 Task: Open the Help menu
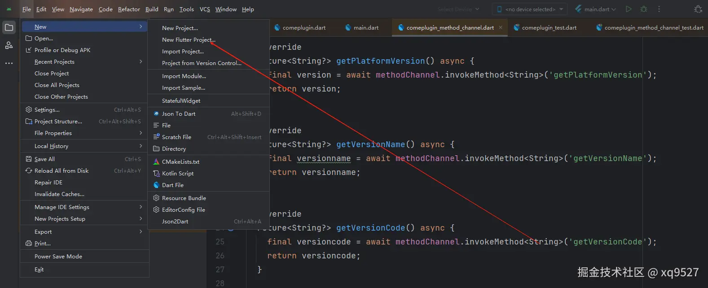pyautogui.click(x=248, y=9)
